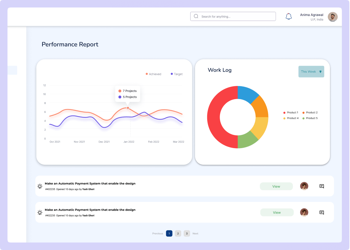
Task: Open comments on the second task row
Action: tap(322, 212)
